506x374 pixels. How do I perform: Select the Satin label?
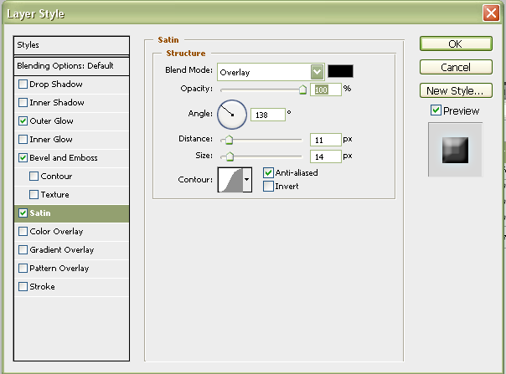40,213
